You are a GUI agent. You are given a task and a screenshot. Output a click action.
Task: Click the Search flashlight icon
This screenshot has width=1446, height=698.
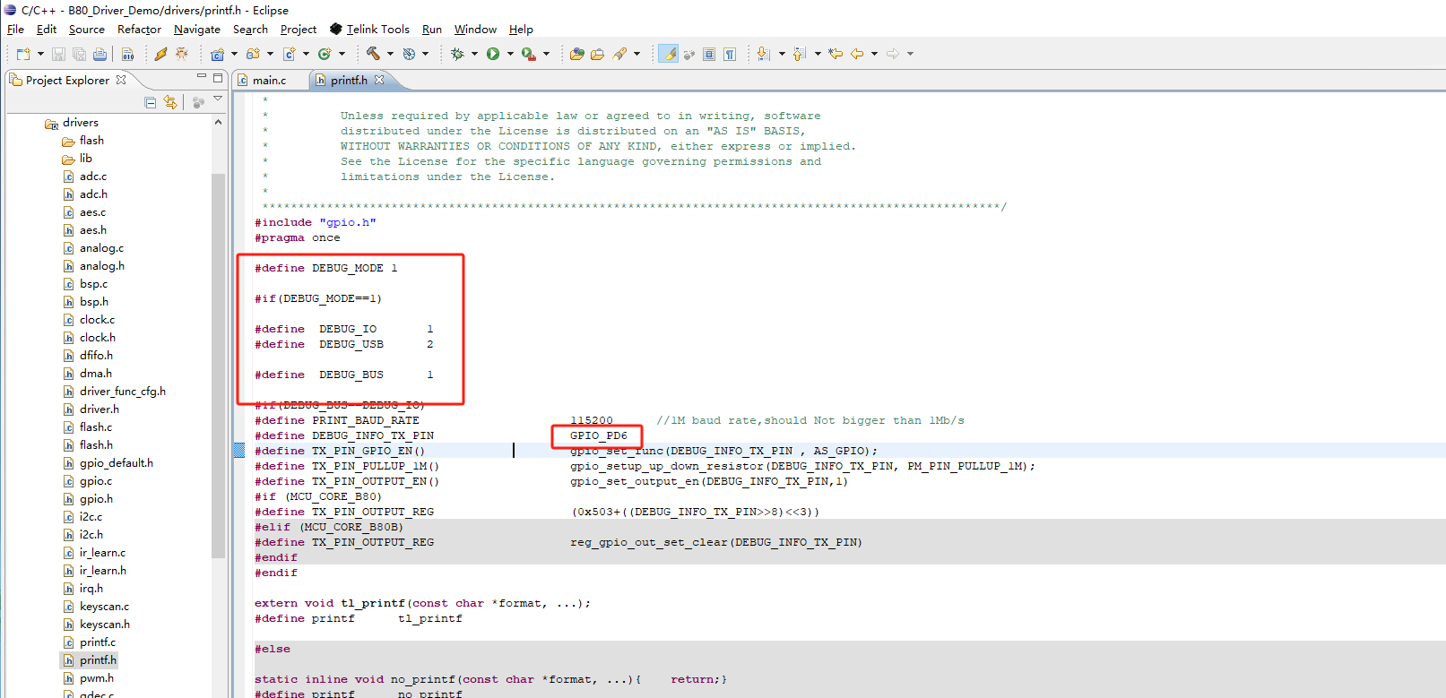619,54
